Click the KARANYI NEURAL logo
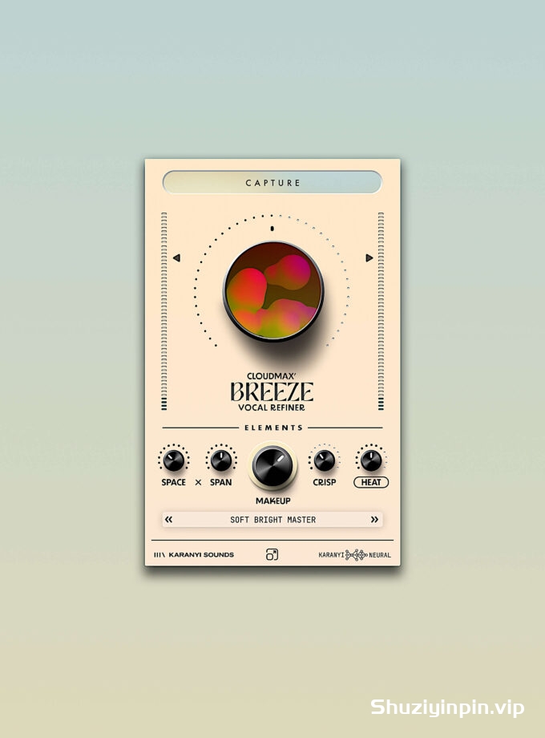545x738 pixels. [x=354, y=555]
